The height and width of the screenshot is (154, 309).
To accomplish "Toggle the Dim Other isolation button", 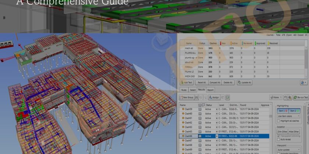I will pyautogui.click(x=283, y=132).
